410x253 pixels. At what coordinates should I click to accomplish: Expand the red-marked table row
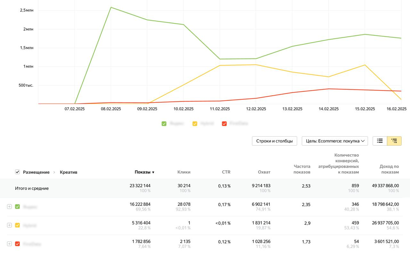click(x=9, y=244)
